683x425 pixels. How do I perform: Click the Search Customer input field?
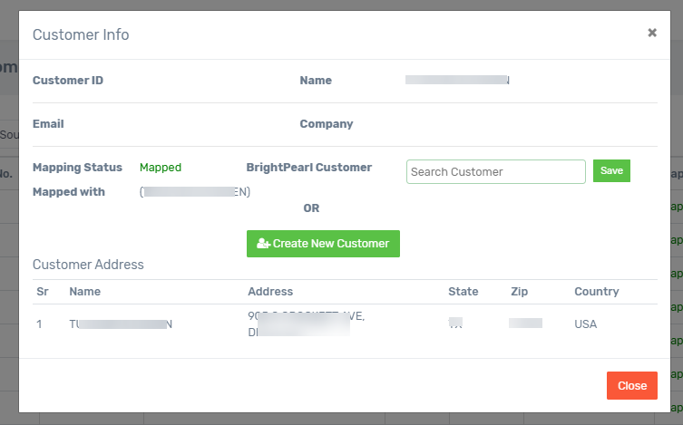click(496, 172)
